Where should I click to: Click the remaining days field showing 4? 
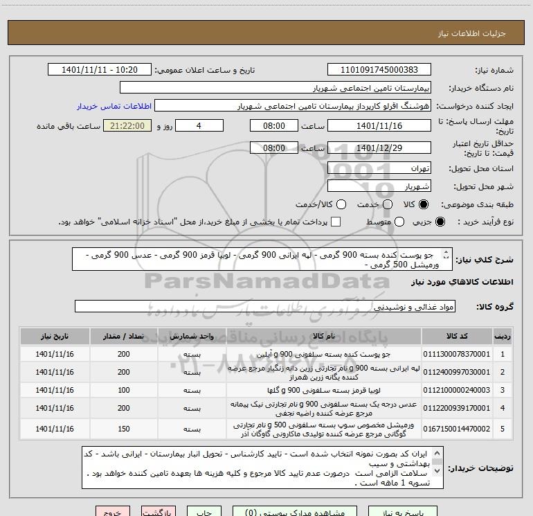pyautogui.click(x=199, y=125)
